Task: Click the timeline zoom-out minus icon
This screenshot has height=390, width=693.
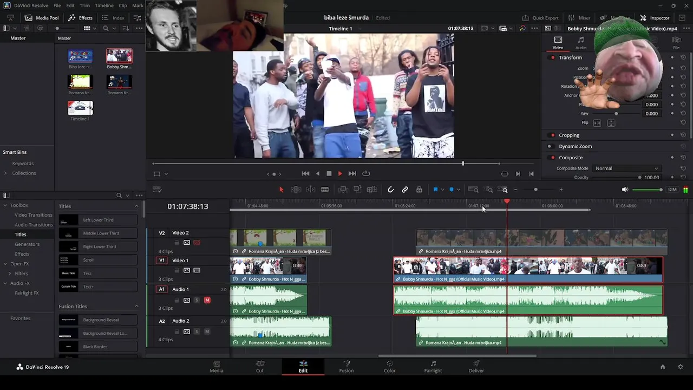Action: click(x=515, y=190)
